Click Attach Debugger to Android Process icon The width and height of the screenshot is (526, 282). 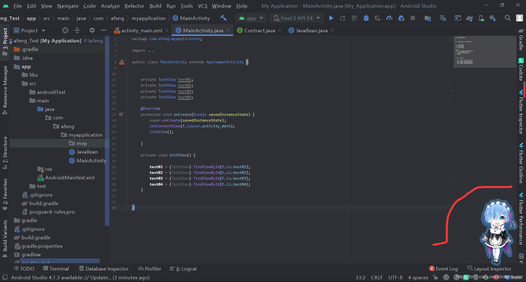coord(401,18)
